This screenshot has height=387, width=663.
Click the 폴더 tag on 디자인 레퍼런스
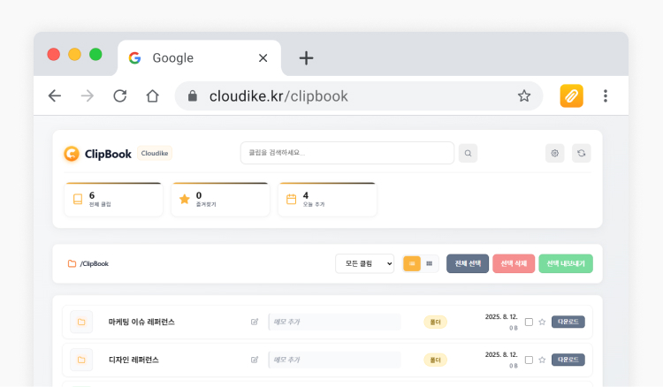tap(435, 360)
